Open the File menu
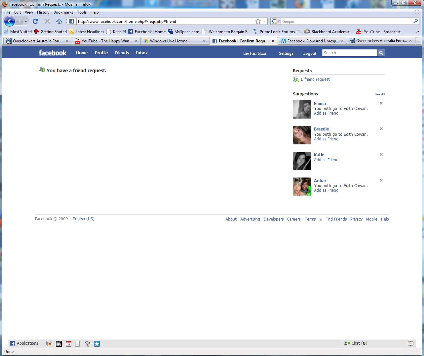 (x=7, y=12)
